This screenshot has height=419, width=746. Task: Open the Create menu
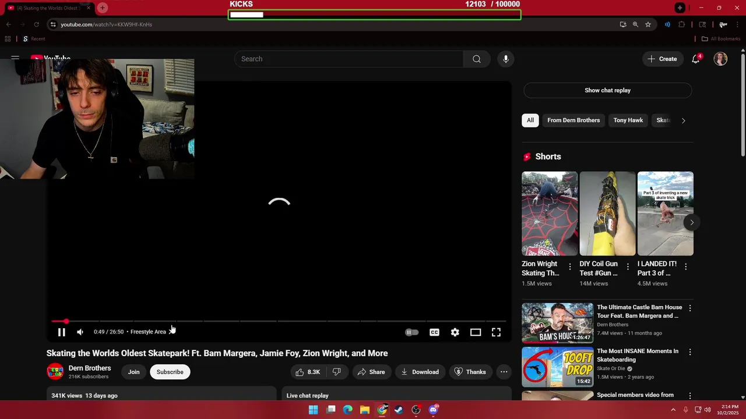coord(663,59)
